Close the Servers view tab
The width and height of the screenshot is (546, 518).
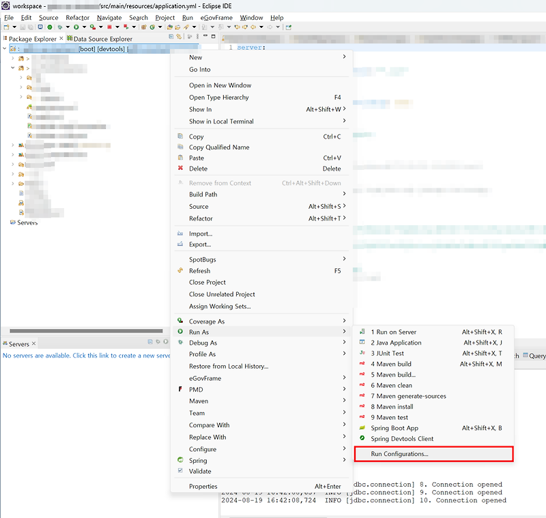(x=33, y=343)
